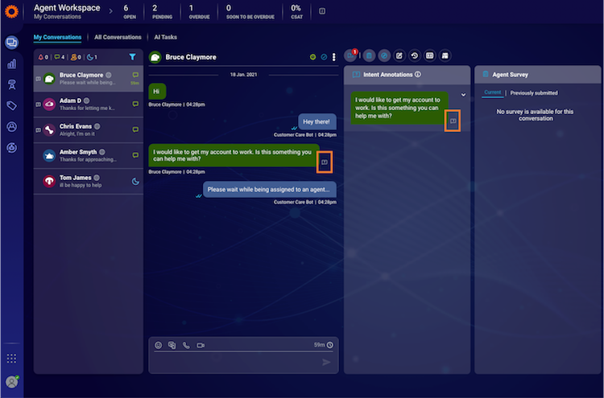Click the info icon beside Intent Annotations

418,74
